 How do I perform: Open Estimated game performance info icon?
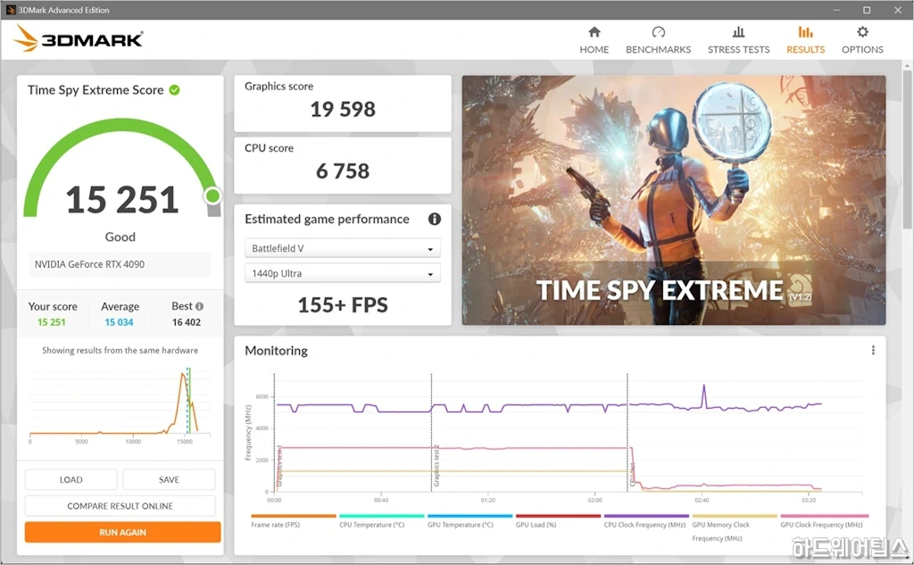(x=435, y=220)
